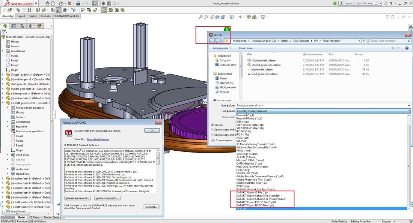The height and width of the screenshot is (223, 413).
Task: Select the 'Save as' radio button
Action: (x=212, y=125)
